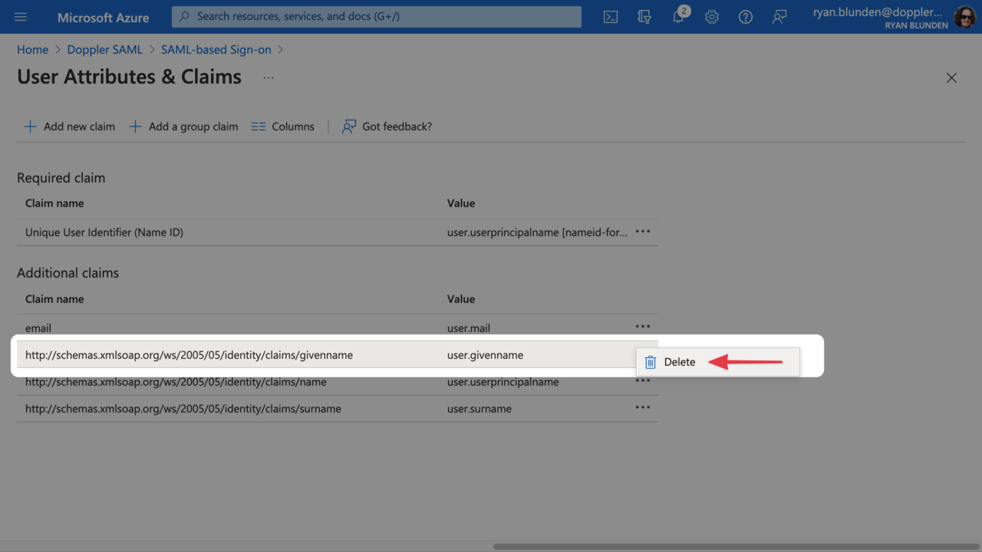Screen dimensions: 982x552
Task: Open portal settings gear
Action: click(x=712, y=17)
